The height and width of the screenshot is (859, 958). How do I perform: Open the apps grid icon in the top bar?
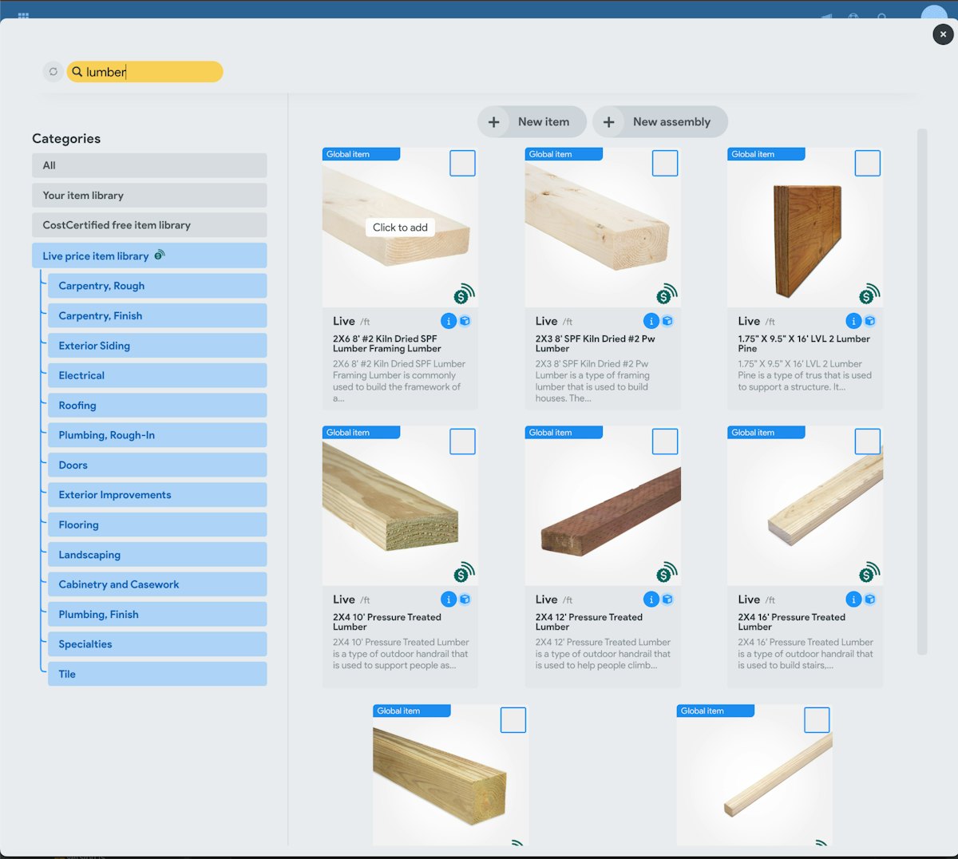pos(22,16)
